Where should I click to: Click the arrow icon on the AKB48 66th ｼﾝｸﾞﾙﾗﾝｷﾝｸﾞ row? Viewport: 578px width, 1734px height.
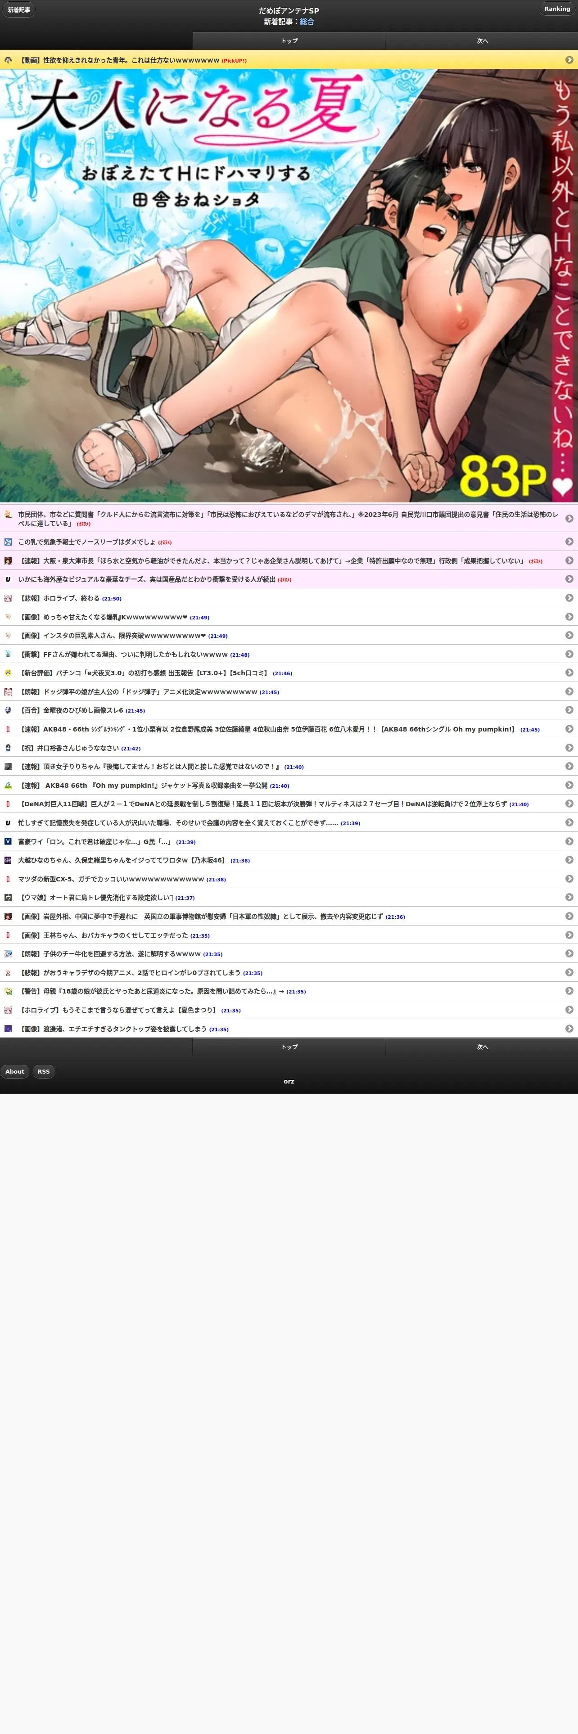(x=569, y=729)
